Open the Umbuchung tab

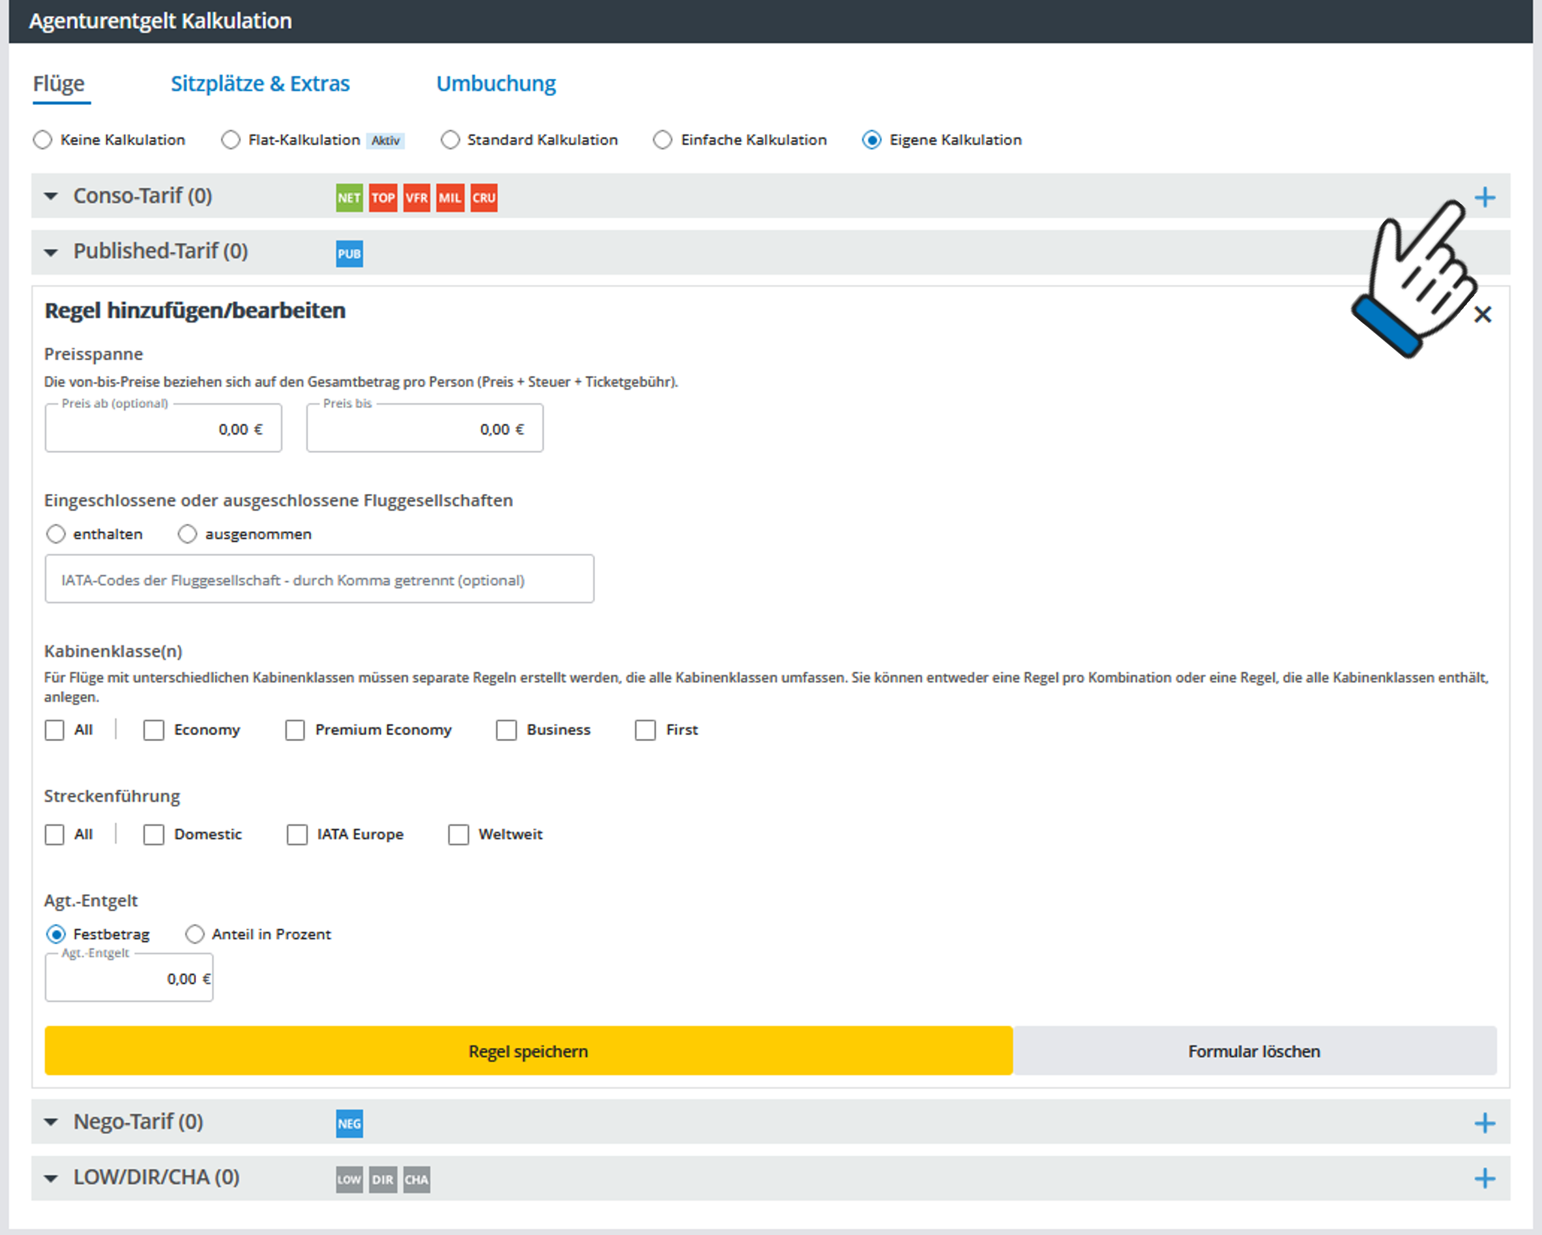[495, 83]
